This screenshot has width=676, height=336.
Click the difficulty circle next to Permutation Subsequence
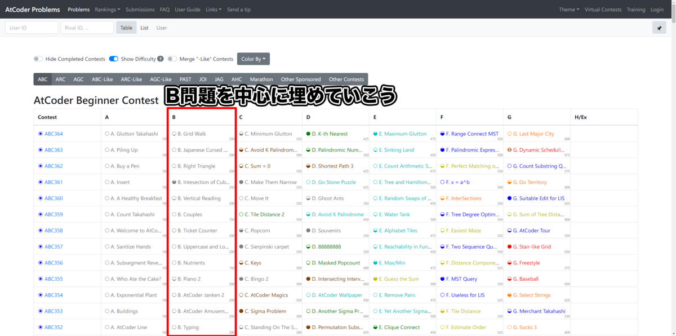click(308, 328)
